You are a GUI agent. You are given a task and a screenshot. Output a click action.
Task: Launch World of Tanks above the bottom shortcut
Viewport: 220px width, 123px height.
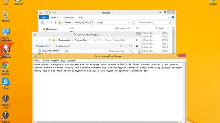pos(5,101)
